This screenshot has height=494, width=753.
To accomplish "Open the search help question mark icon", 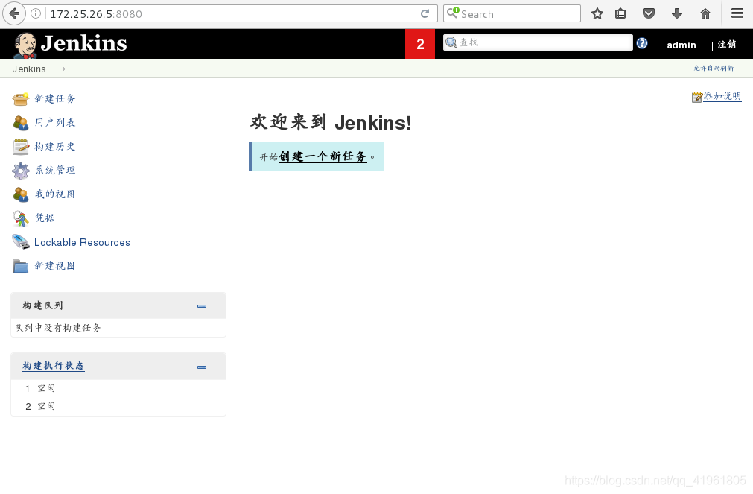I will [x=641, y=43].
